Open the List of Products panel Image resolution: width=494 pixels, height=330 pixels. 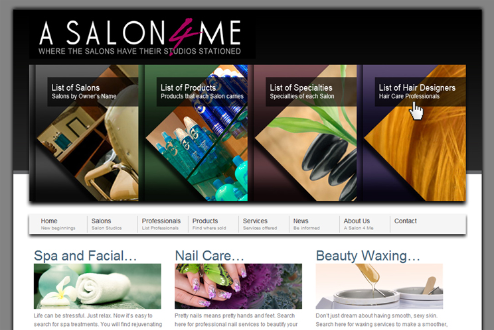point(196,133)
